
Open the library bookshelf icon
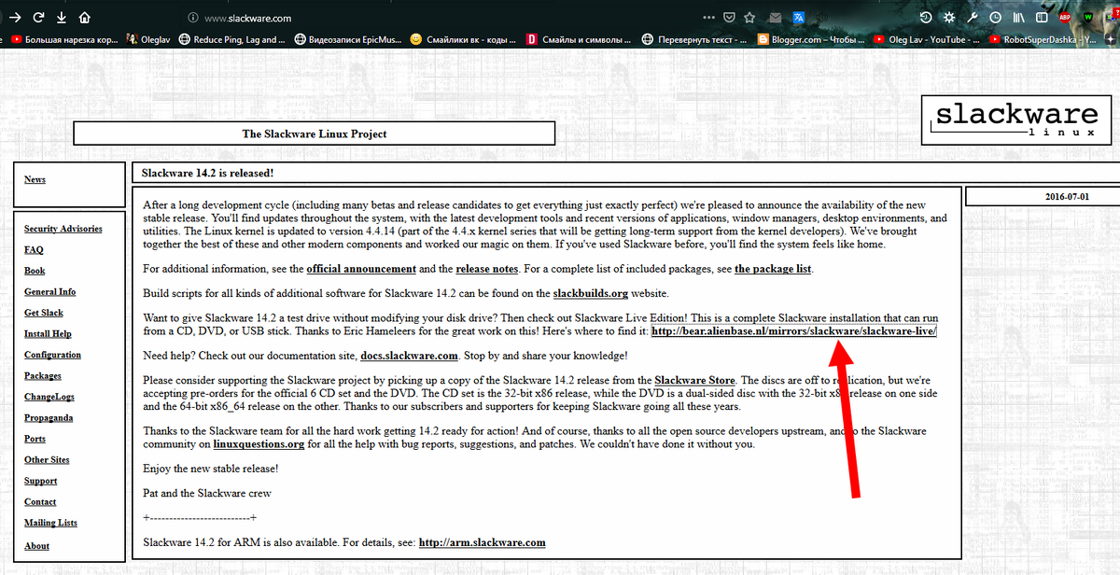point(1019,18)
